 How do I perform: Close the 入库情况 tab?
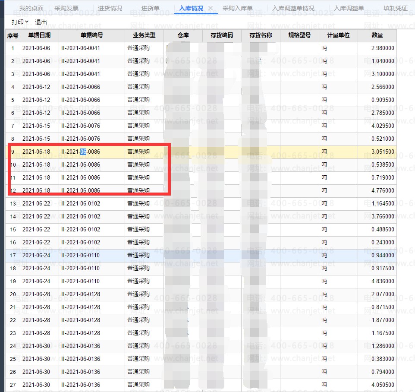(x=210, y=9)
